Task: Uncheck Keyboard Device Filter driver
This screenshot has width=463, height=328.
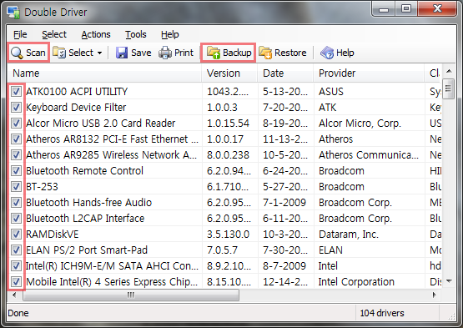Action: (x=16, y=108)
